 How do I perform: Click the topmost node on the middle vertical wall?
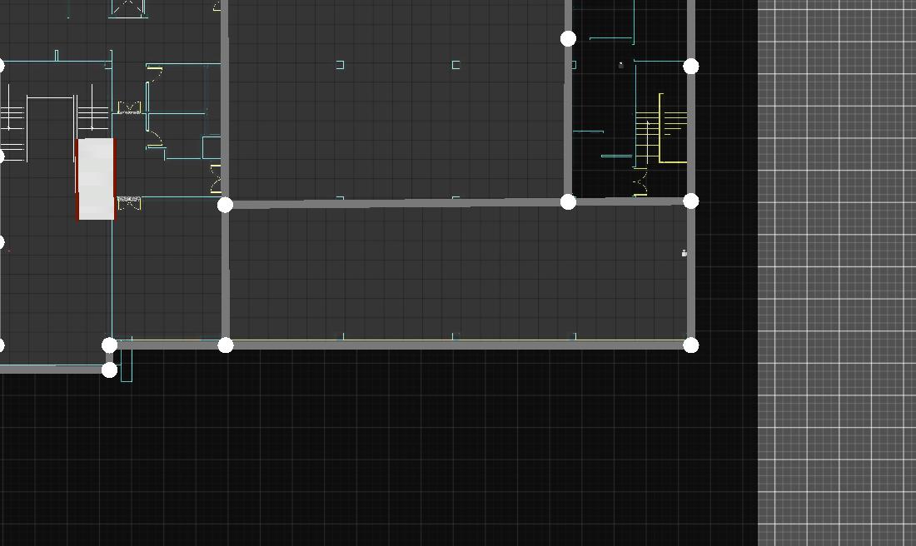pos(568,38)
